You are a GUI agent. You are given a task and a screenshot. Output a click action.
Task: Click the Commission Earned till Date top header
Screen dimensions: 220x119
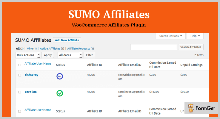pyautogui.click(x=163, y=65)
